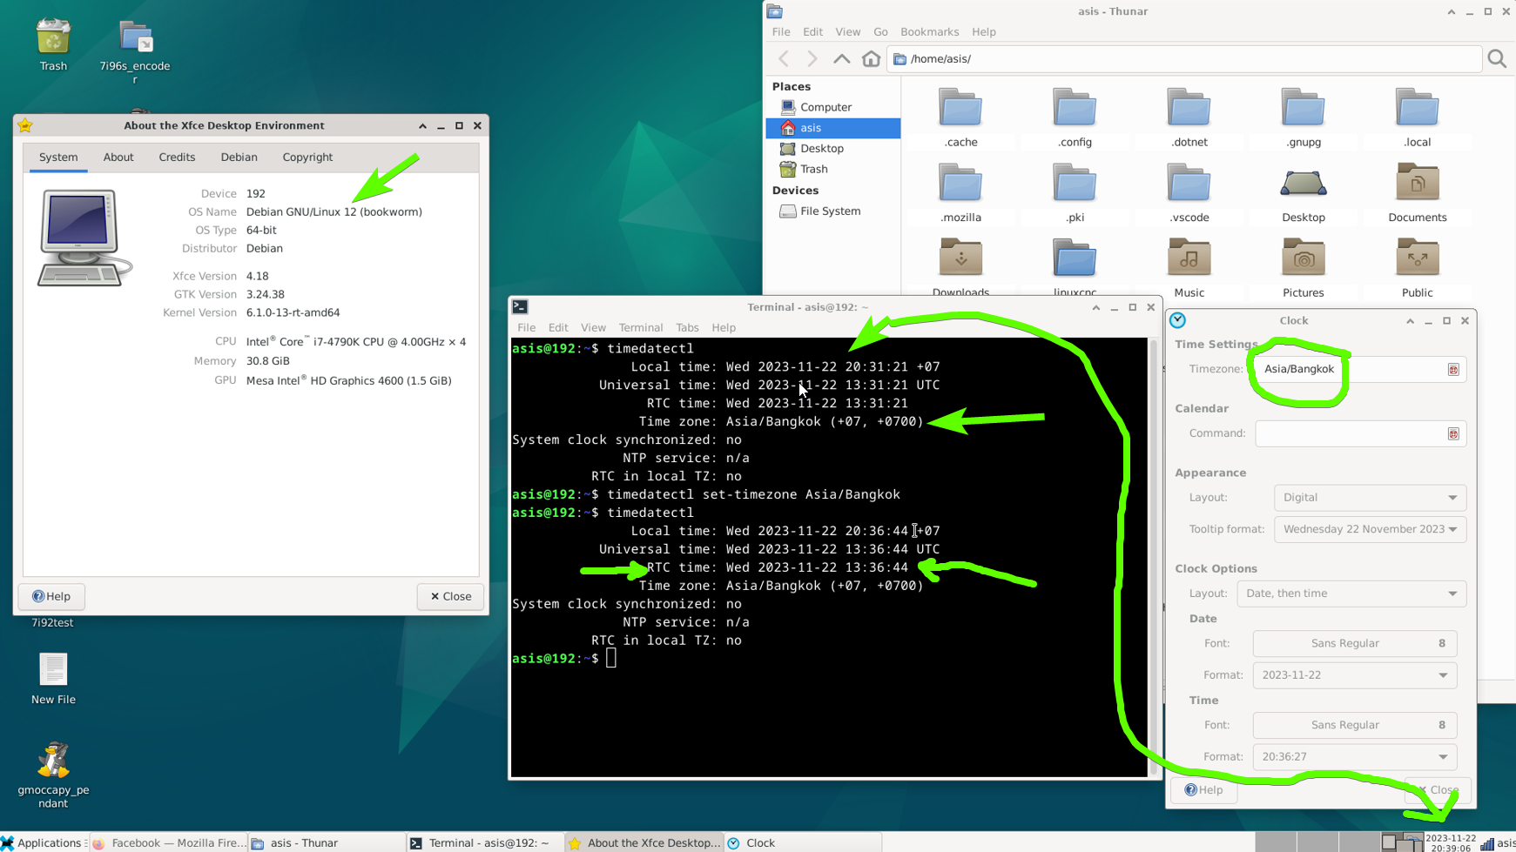
Task: Open the Terminal menu in terminal window
Action: pos(641,328)
